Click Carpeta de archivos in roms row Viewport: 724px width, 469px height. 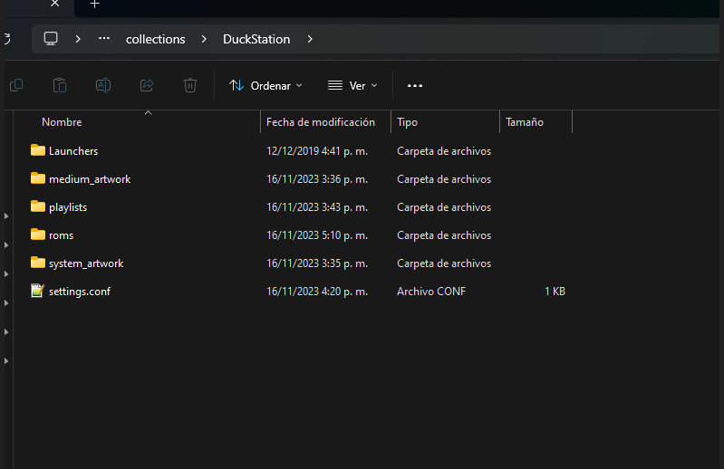[444, 235]
